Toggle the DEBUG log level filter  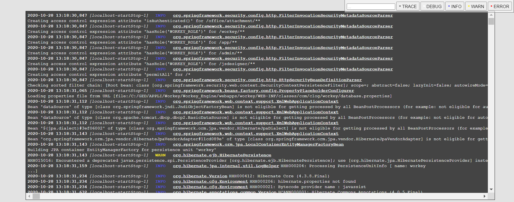tap(431, 6)
